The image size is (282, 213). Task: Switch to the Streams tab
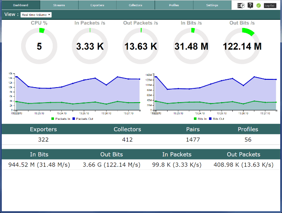point(59,5)
